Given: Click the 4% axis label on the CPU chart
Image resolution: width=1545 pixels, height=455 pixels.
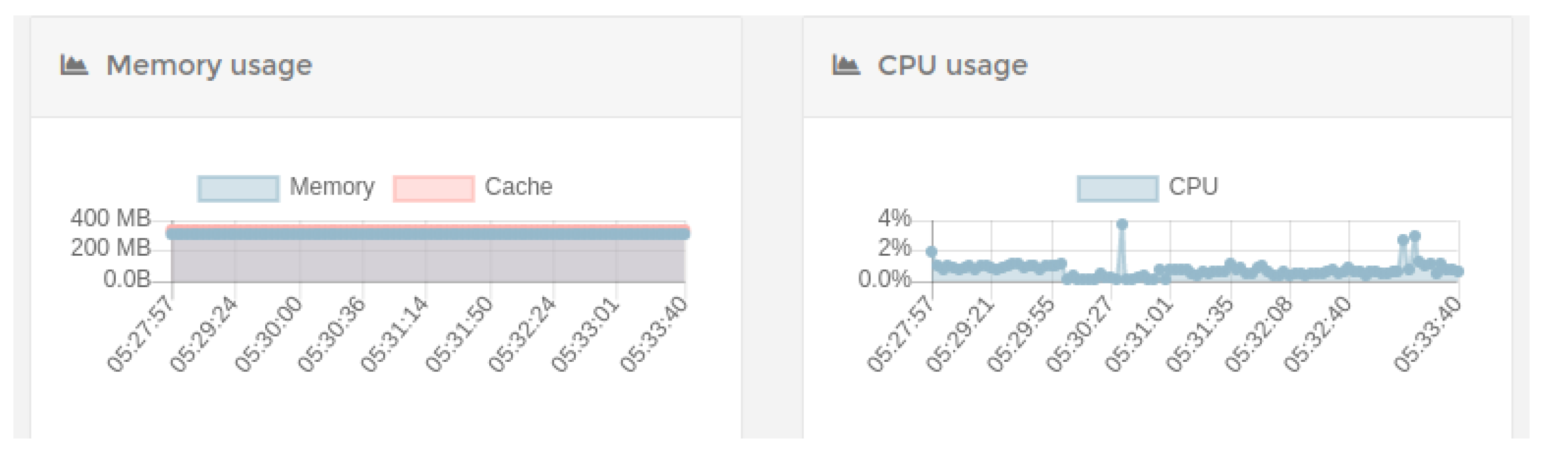Looking at the screenshot, I should click(x=894, y=218).
